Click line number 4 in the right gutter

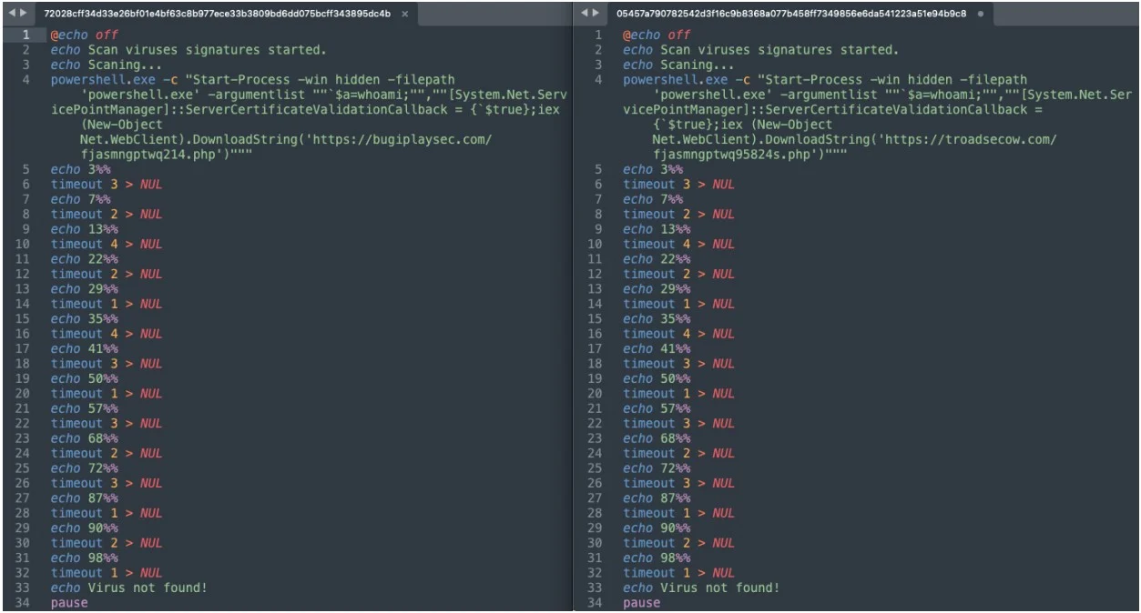(x=600, y=79)
